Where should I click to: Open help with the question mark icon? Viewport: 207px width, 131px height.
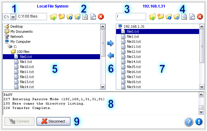click(x=189, y=122)
